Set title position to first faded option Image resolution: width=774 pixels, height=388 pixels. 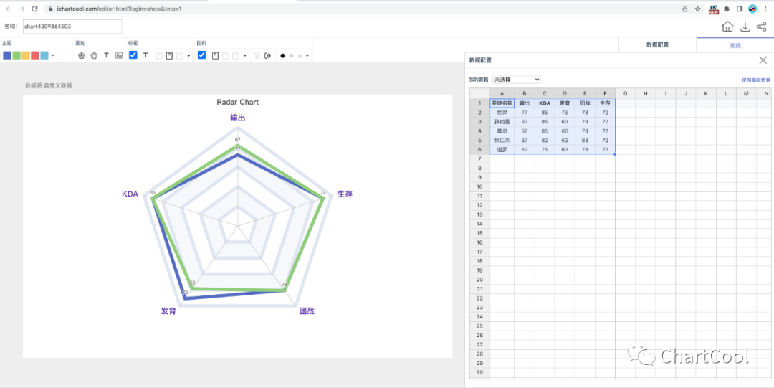pos(159,55)
